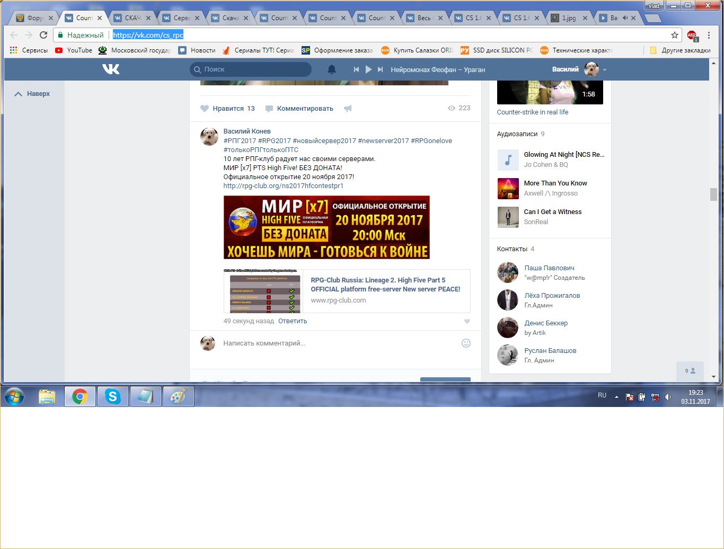Switch to the Весь browser tab
Image resolution: width=724 pixels, height=549 pixels.
424,17
